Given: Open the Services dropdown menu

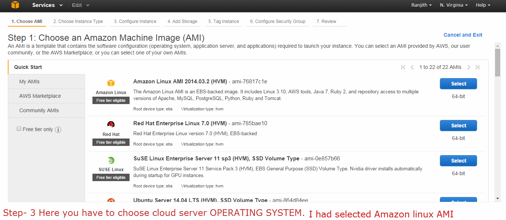Looking at the screenshot, I should (47, 5).
